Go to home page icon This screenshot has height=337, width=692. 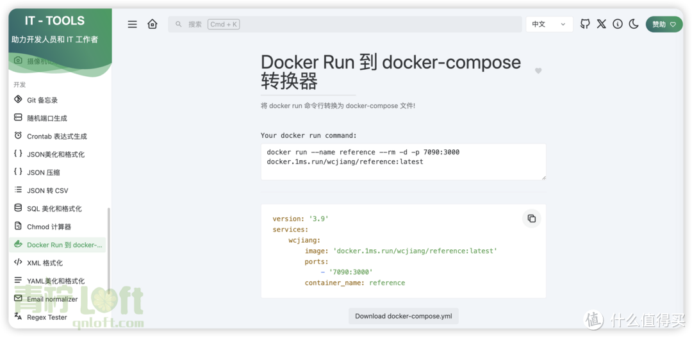point(152,24)
